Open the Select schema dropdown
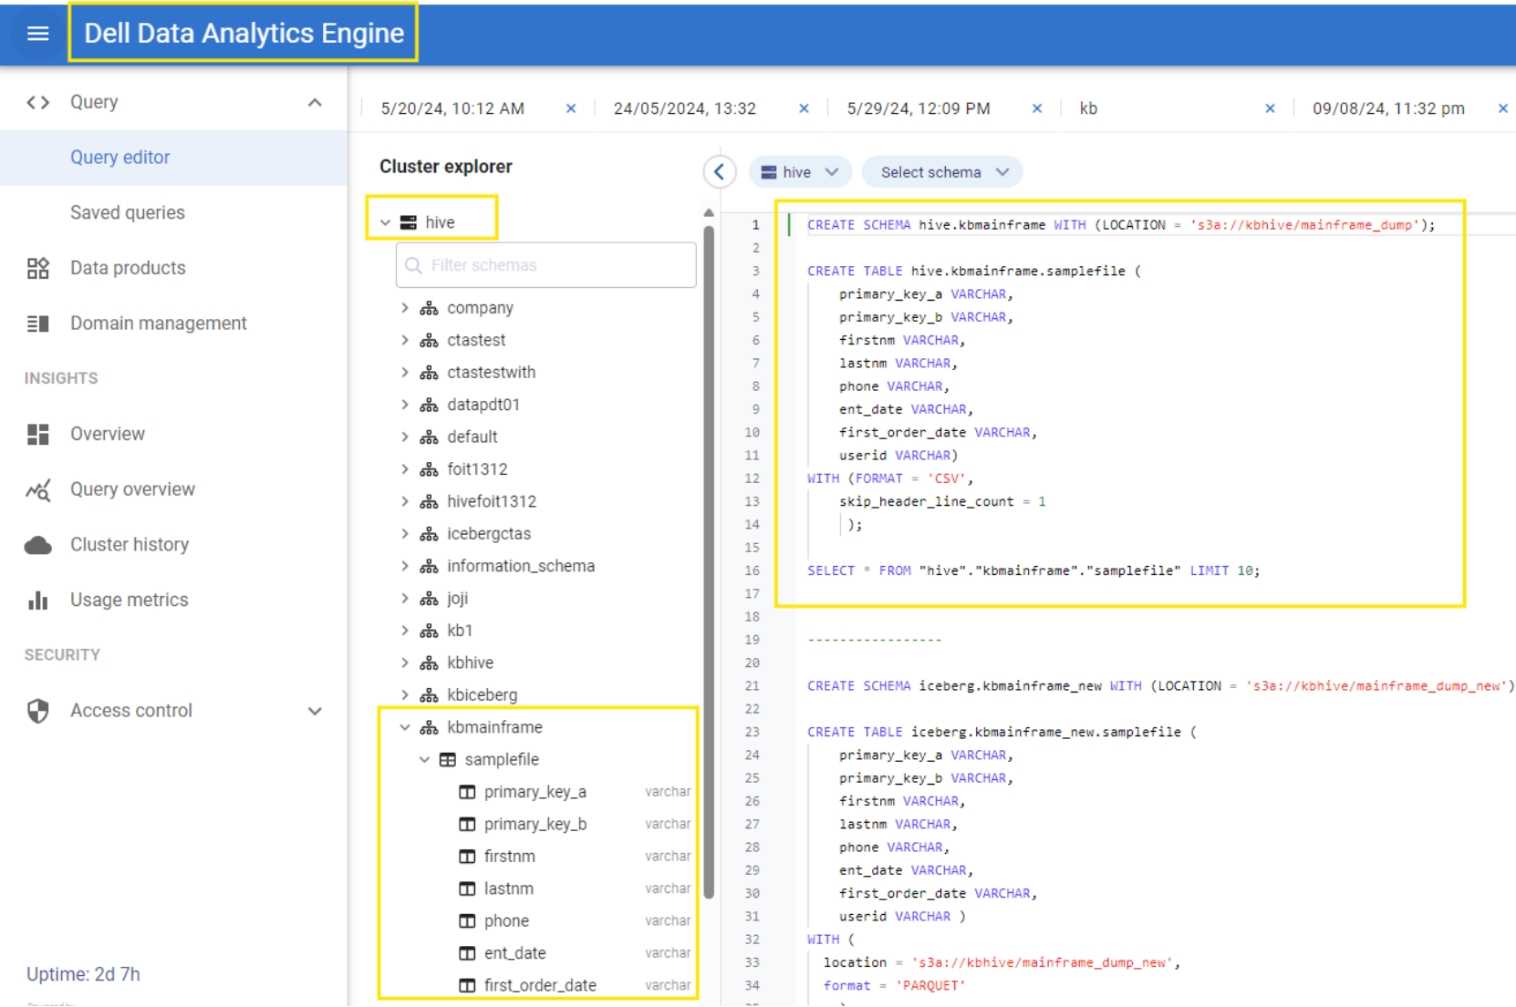1516x1007 pixels. pyautogui.click(x=942, y=172)
